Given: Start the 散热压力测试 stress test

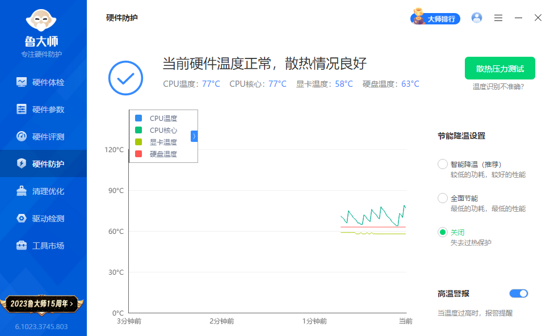Looking at the screenshot, I should [499, 68].
